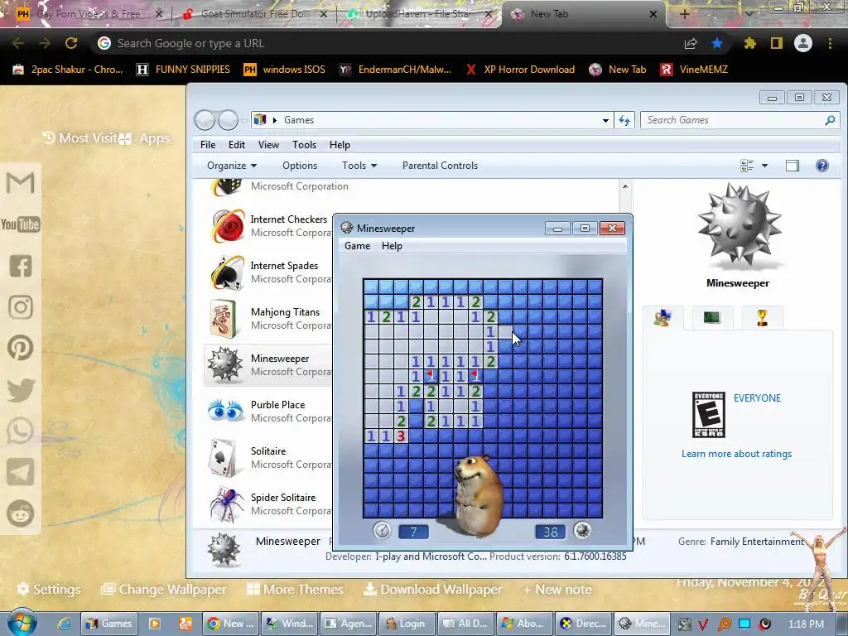Open the Help menu in Games Explorer
The width and height of the screenshot is (848, 636).
[340, 145]
